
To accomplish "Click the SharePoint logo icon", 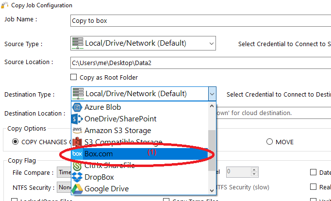I will (77, 119).
